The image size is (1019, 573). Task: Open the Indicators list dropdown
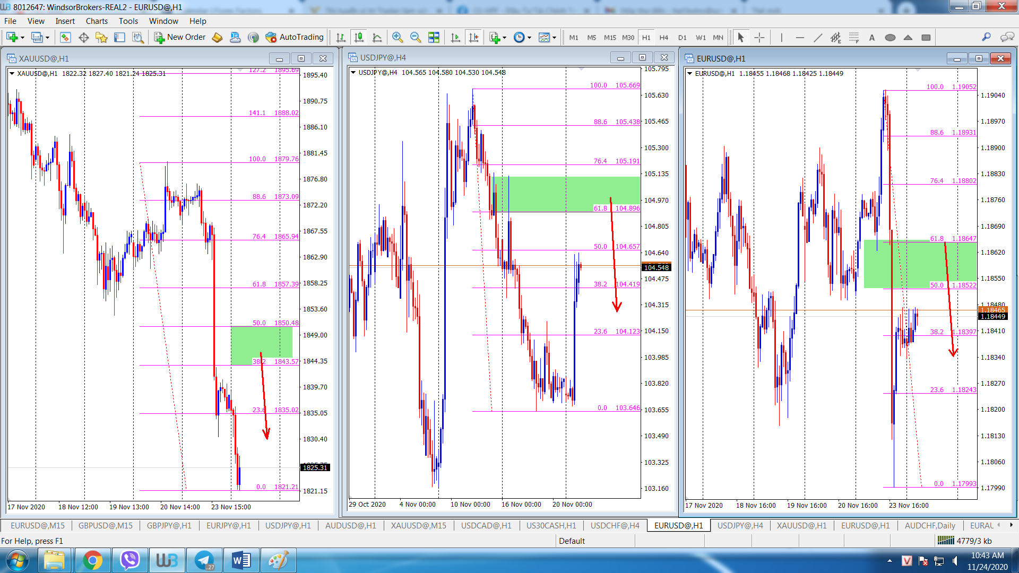[498, 37]
